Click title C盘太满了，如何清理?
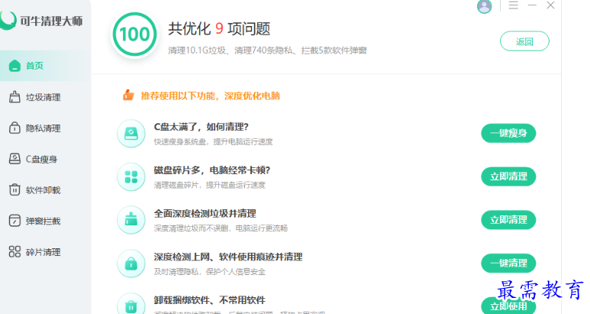The height and width of the screenshot is (314, 590). (202, 127)
